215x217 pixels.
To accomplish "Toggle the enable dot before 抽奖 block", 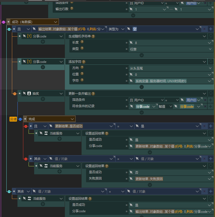I will (x=20, y=93).
